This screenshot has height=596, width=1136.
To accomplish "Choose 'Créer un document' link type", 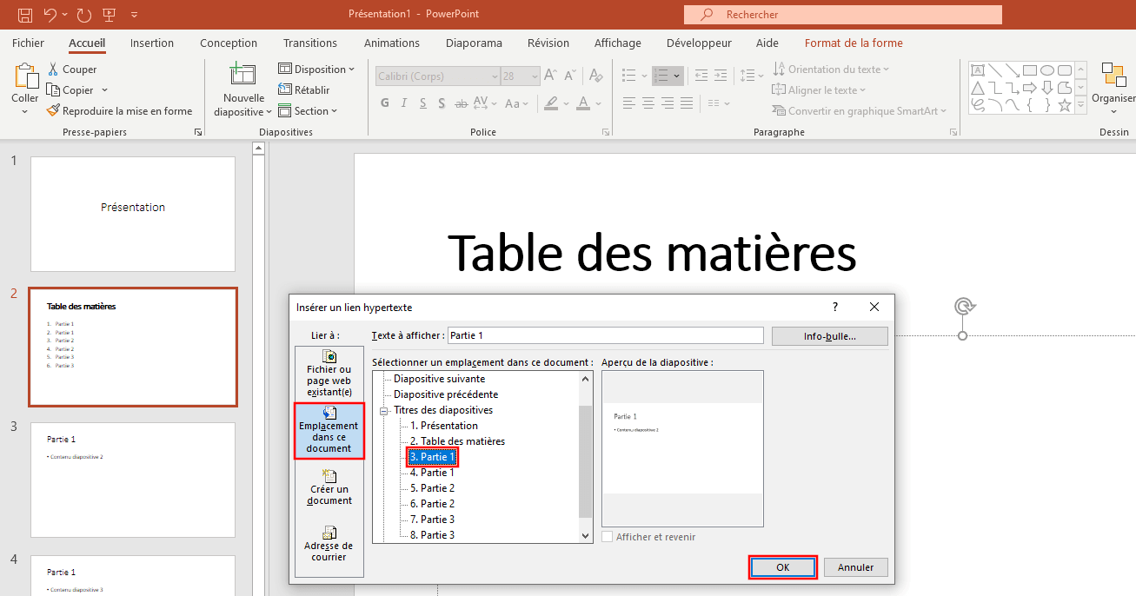I will pyautogui.click(x=329, y=487).
